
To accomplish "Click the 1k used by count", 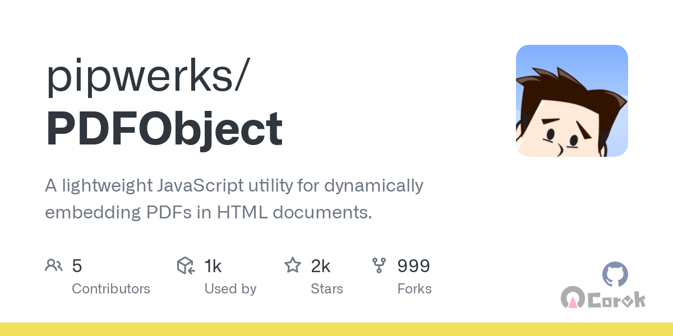I will [x=213, y=266].
